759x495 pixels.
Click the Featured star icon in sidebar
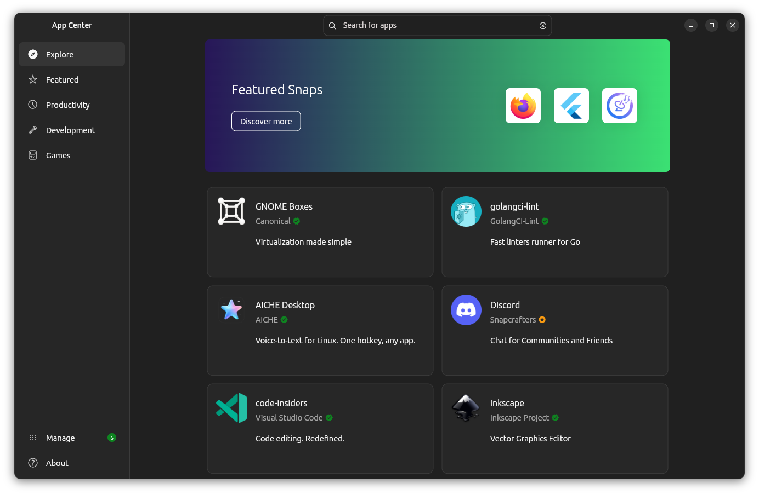33,79
